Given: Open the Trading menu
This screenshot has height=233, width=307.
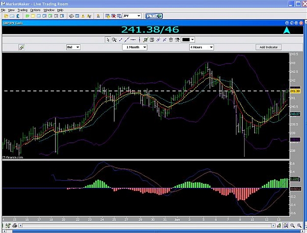Looking at the screenshot, I should 22,10.
